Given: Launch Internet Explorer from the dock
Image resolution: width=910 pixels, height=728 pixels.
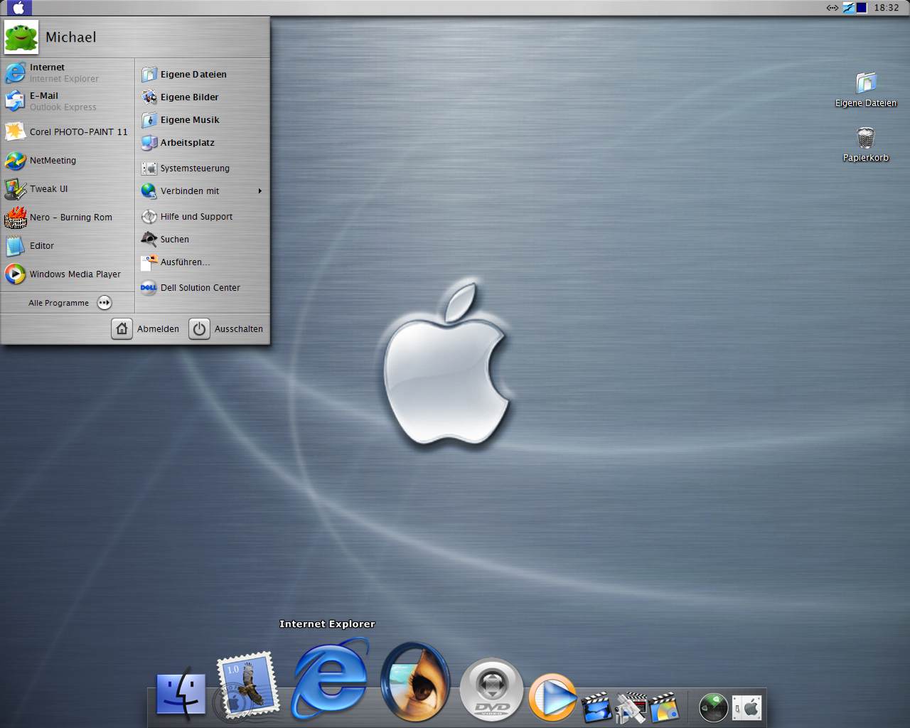Looking at the screenshot, I should (331, 679).
